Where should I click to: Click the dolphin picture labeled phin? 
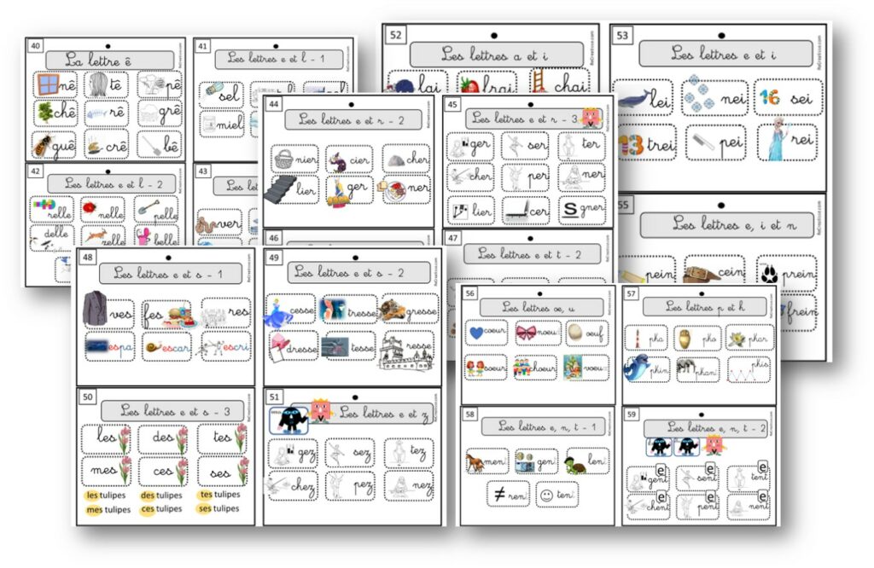coord(637,368)
